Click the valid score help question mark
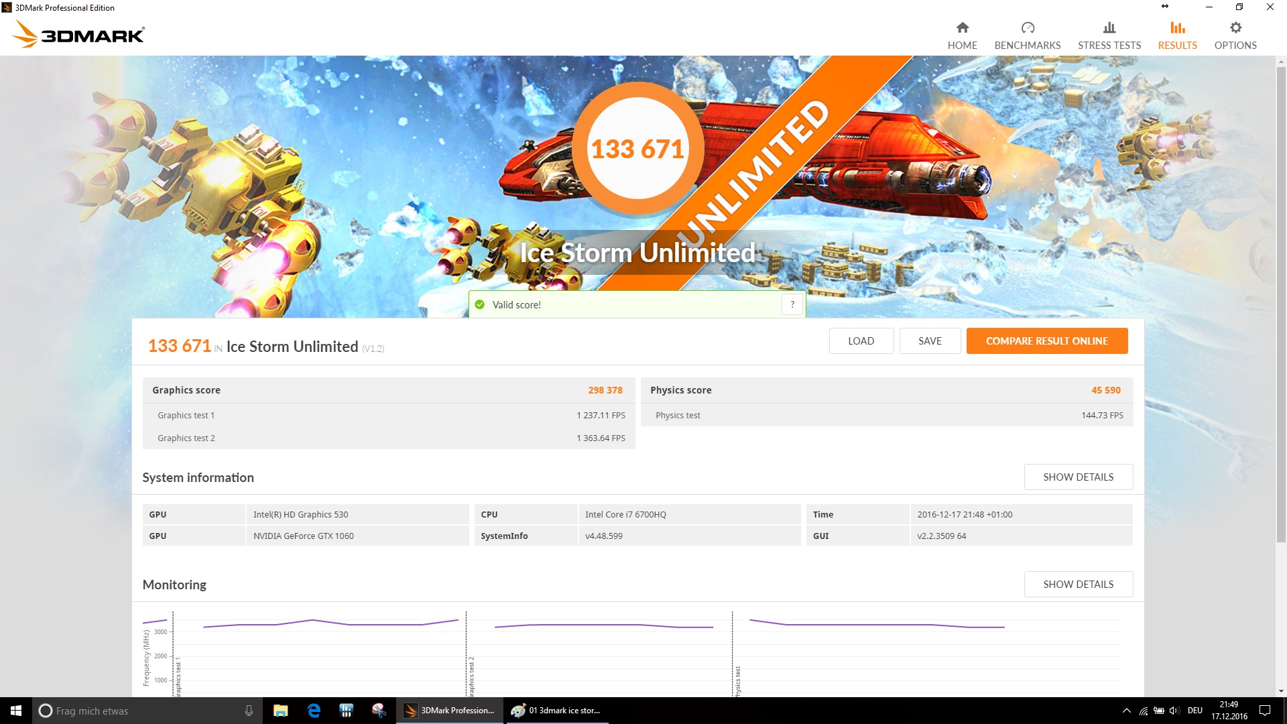The height and width of the screenshot is (724, 1287). [x=792, y=304]
